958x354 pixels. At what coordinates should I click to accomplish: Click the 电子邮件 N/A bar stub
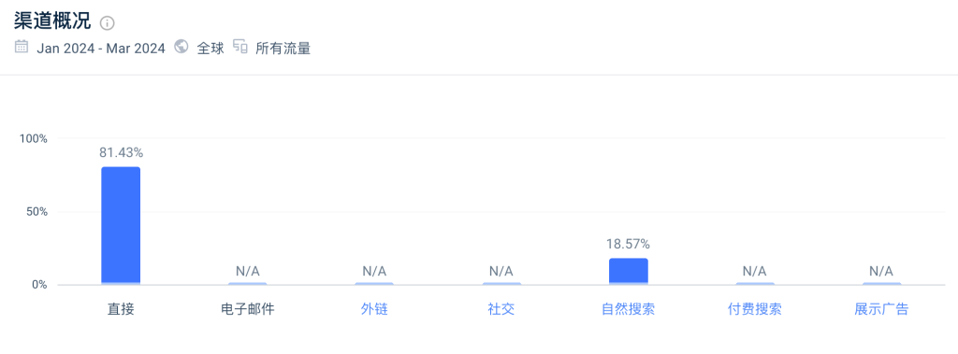coord(247,284)
